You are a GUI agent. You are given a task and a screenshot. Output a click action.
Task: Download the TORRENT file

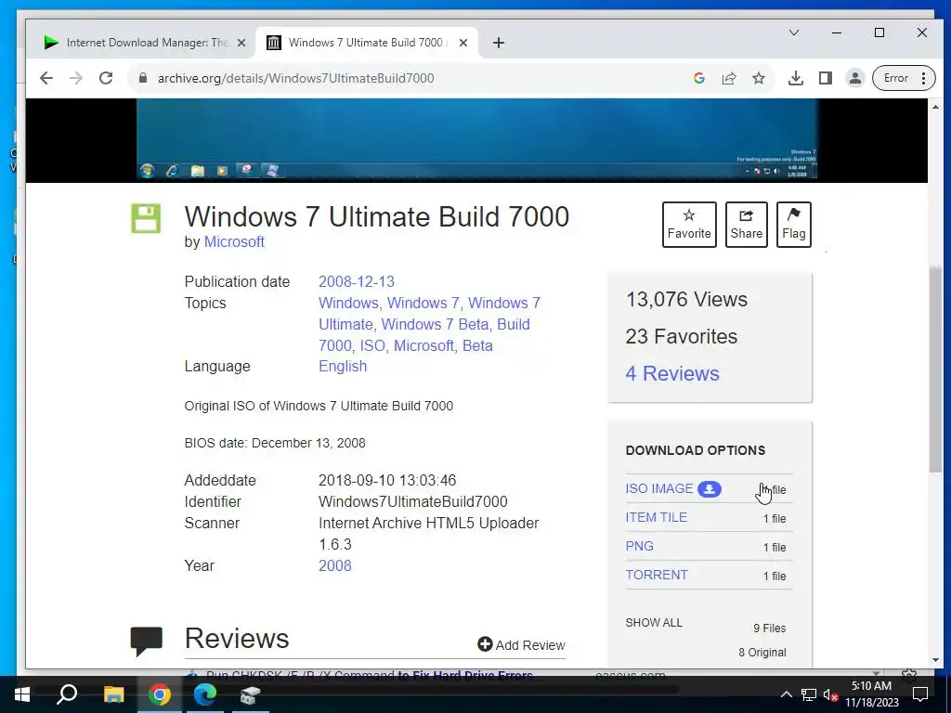[x=657, y=575]
